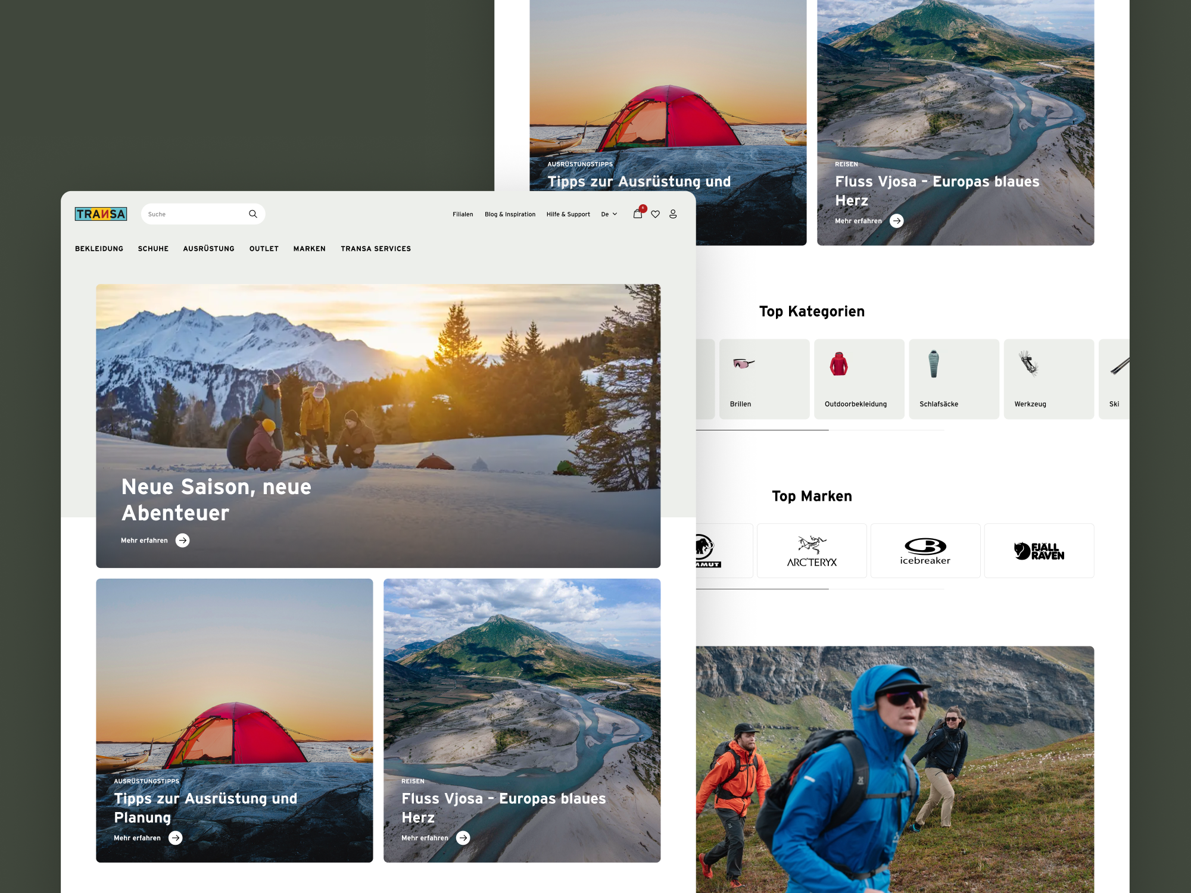Click arrow next to Tipps zur Ausrüstung und Planung
1191x893 pixels.
pyautogui.click(x=176, y=838)
